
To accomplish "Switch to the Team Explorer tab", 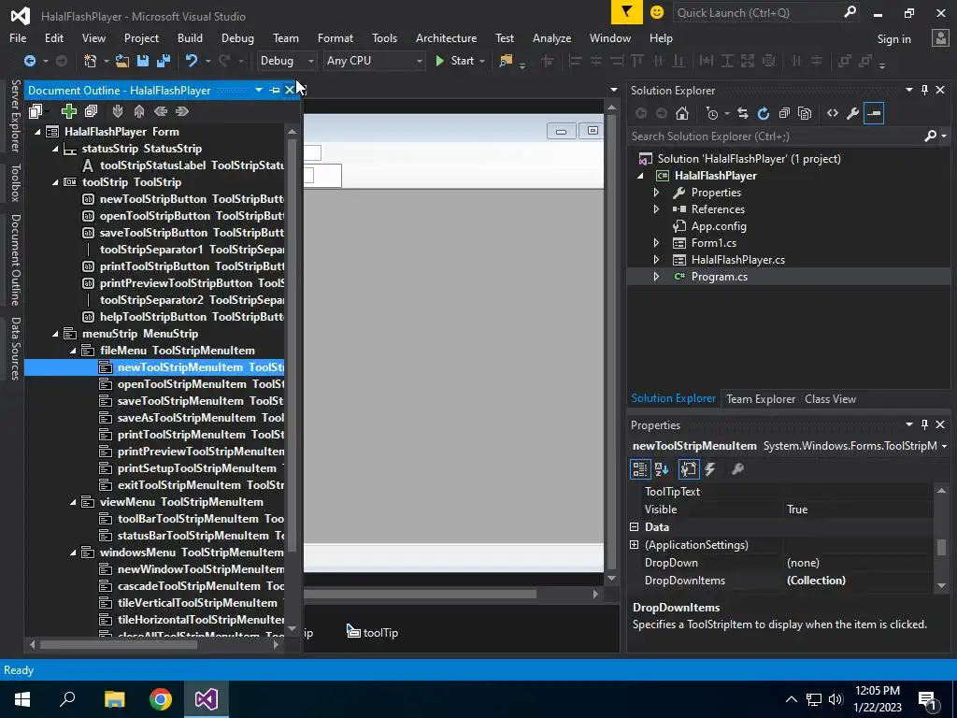I will coord(761,398).
